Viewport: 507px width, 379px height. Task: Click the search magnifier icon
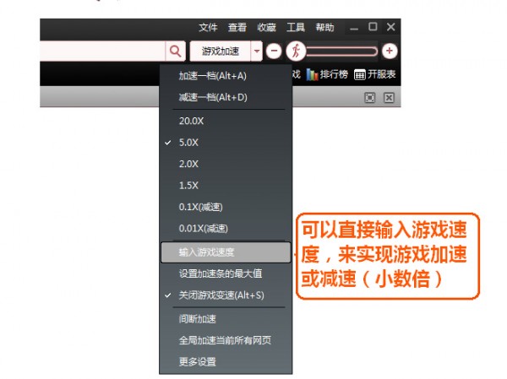[x=175, y=51]
